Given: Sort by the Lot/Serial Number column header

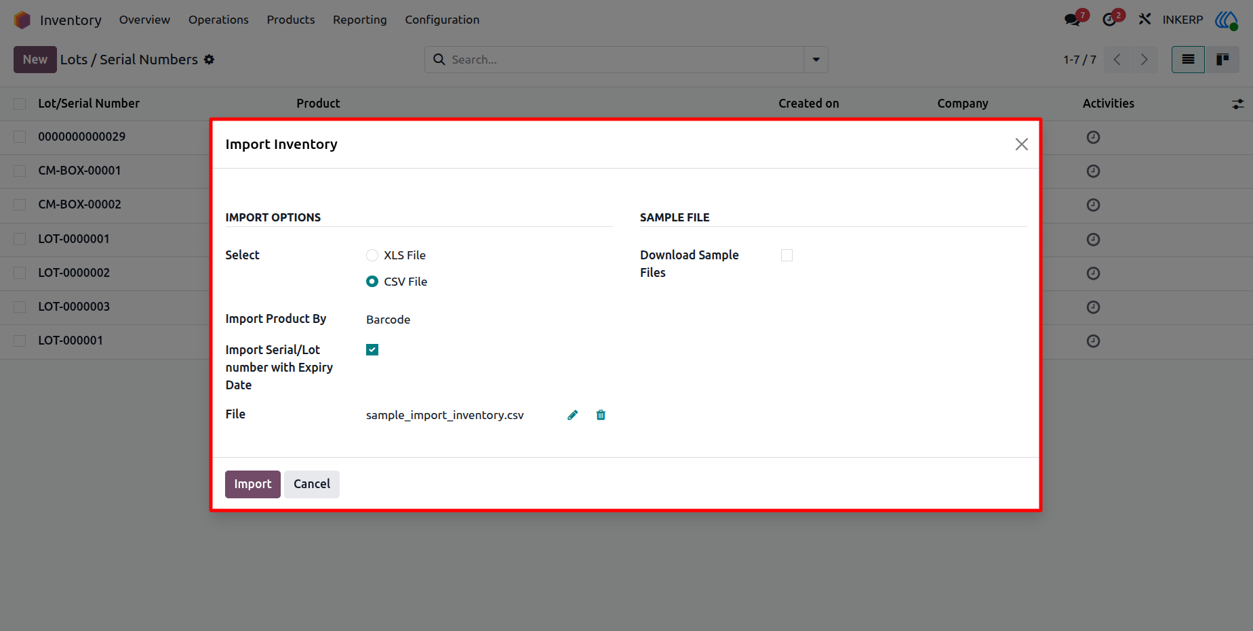Looking at the screenshot, I should (x=89, y=104).
